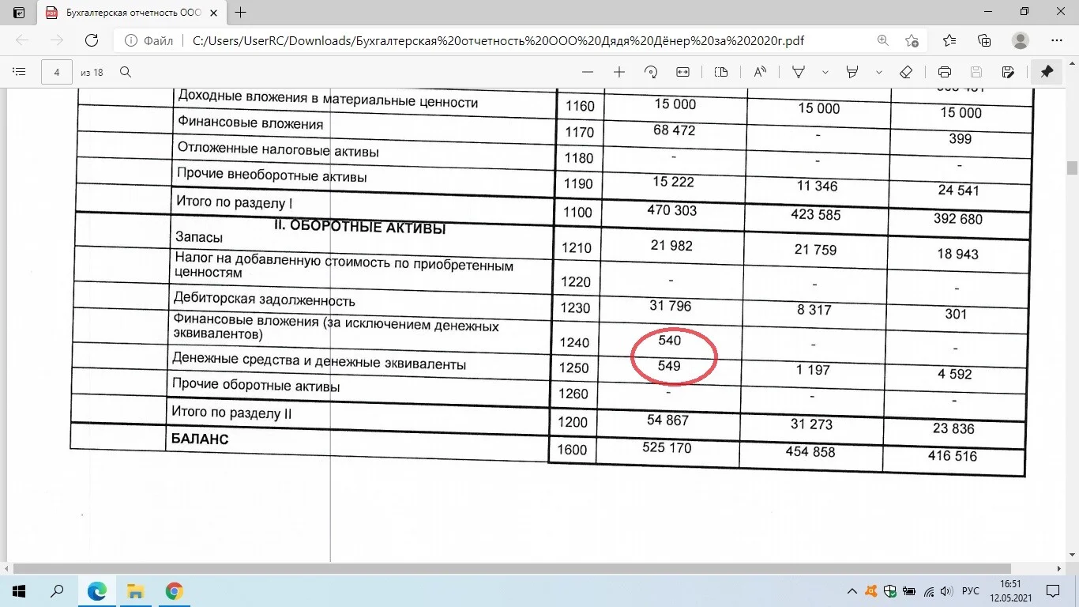Select the Draw pen tool
1079x607 pixels.
(x=799, y=72)
